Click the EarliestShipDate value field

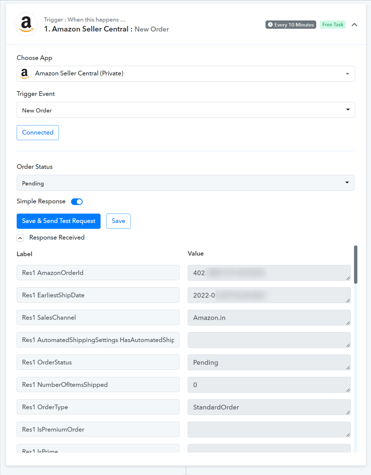[x=269, y=295]
